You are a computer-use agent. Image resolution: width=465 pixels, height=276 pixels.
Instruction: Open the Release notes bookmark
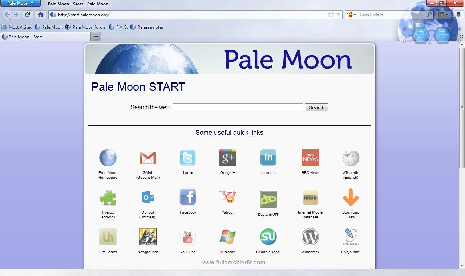point(147,27)
